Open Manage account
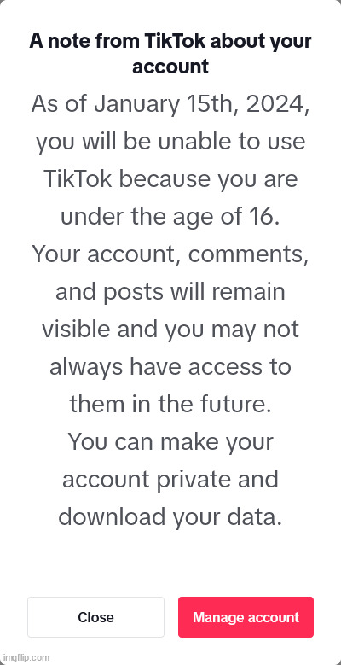Image resolution: width=341 pixels, height=665 pixels. tap(246, 617)
